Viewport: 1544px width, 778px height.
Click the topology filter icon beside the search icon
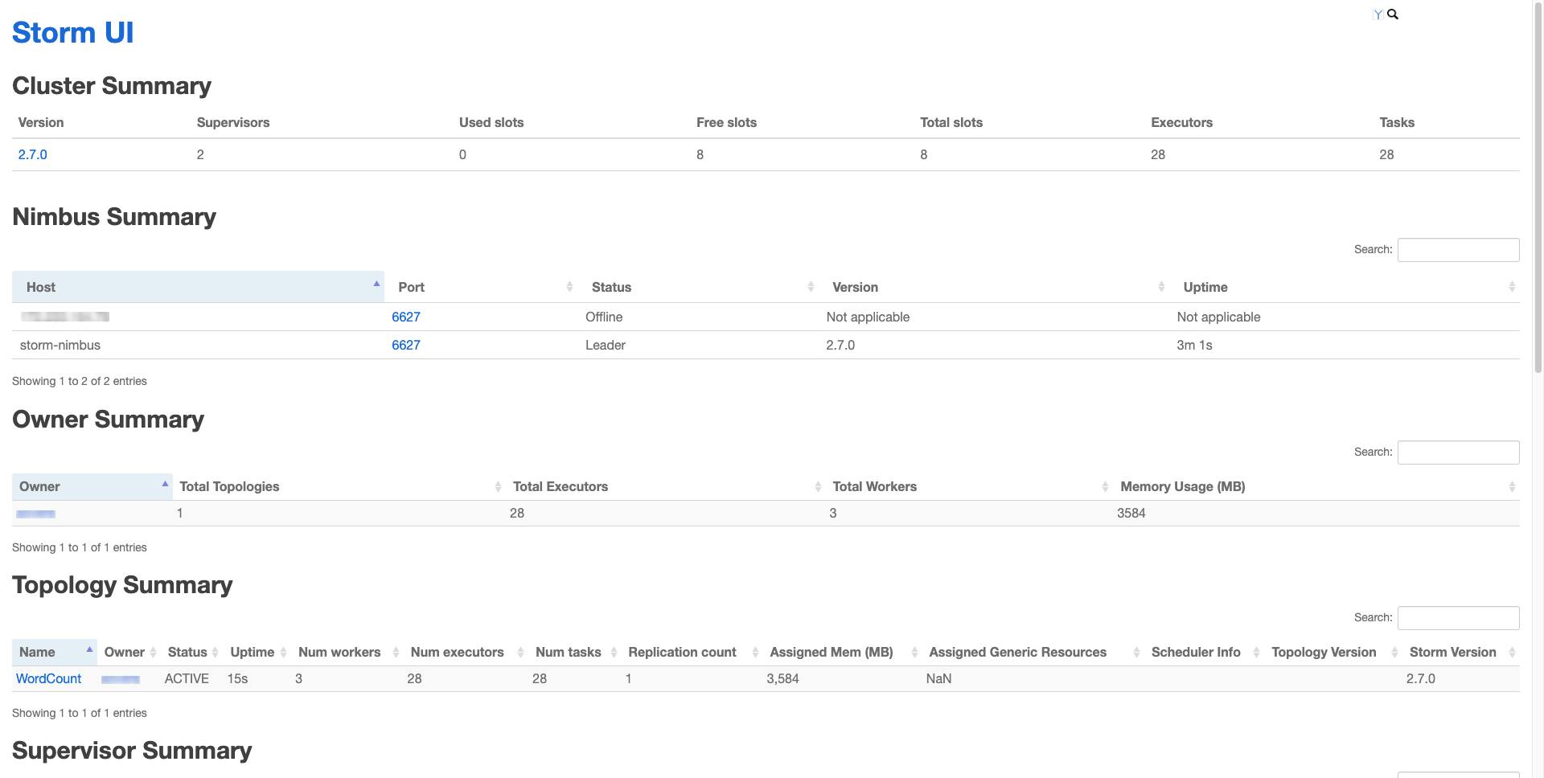(1377, 14)
